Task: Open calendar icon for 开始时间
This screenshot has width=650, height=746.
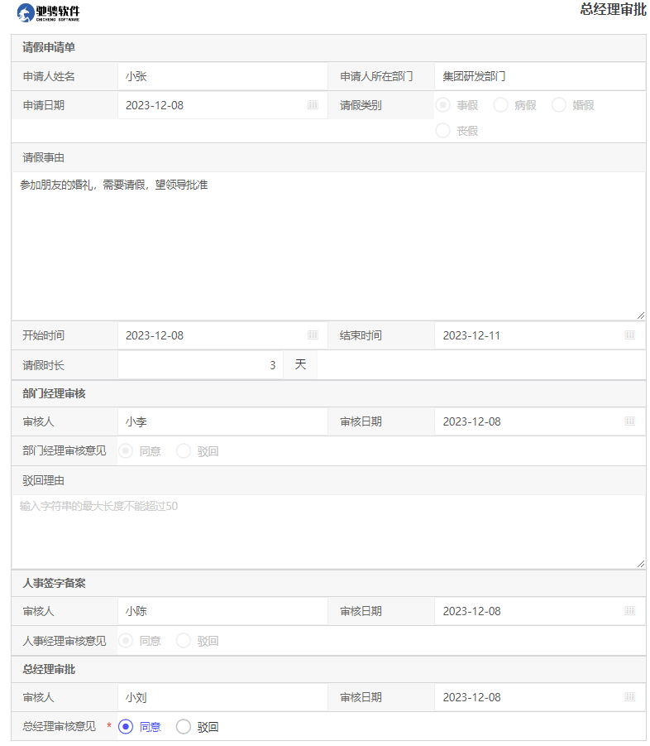Action: click(313, 335)
